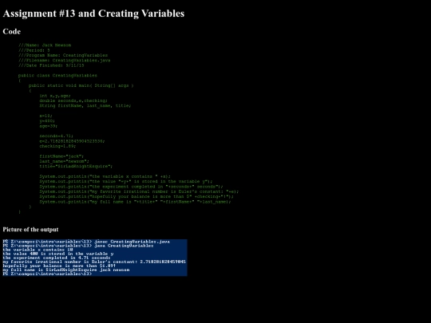Screen dimensions: 431x323
Task: Click the firstName="jack" assignment line
Action: [x=61, y=156]
